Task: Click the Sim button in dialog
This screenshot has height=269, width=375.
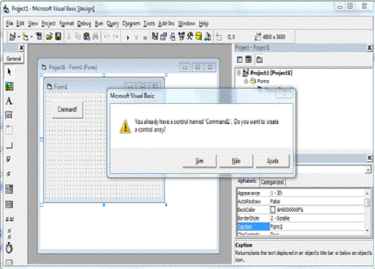Action: pos(199,160)
